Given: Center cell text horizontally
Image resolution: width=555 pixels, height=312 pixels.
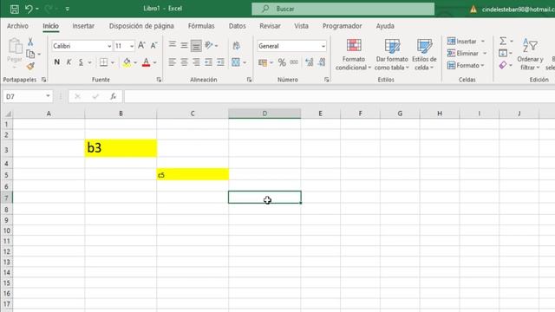Looking at the screenshot, I should pos(184,62).
